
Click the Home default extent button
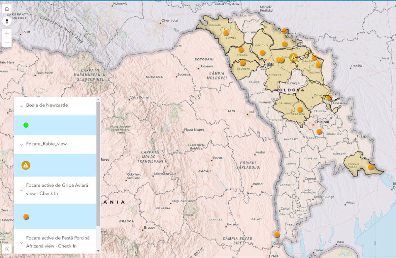tap(7, 9)
